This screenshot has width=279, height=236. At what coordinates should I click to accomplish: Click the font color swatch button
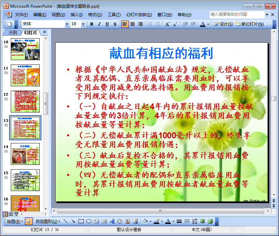[202, 24]
